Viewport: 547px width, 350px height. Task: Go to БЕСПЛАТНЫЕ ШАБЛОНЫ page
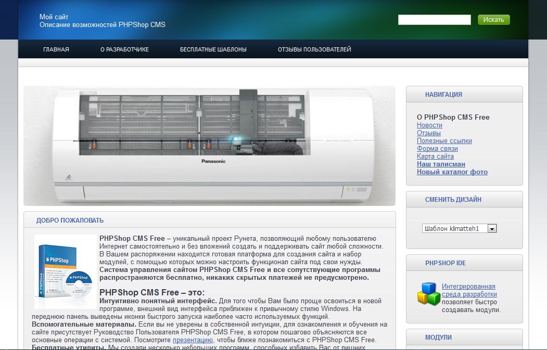[213, 49]
